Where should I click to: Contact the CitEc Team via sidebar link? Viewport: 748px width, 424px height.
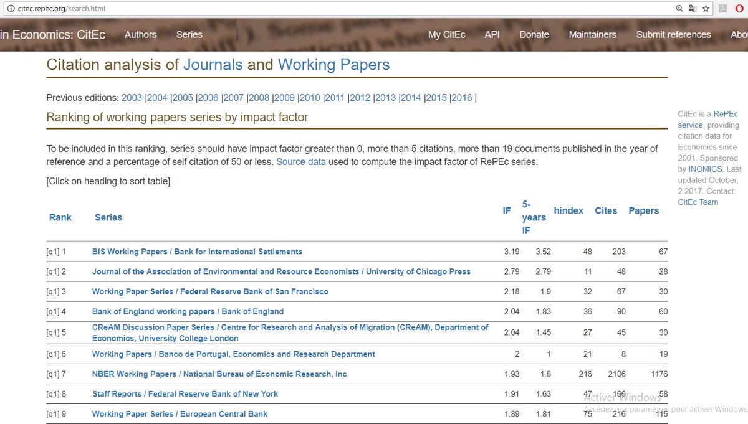(x=698, y=202)
